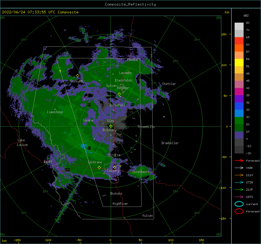This screenshot has height=244, width=261.
Task: Click the yellow diamond marker beside RockyMH
Action: point(77,76)
